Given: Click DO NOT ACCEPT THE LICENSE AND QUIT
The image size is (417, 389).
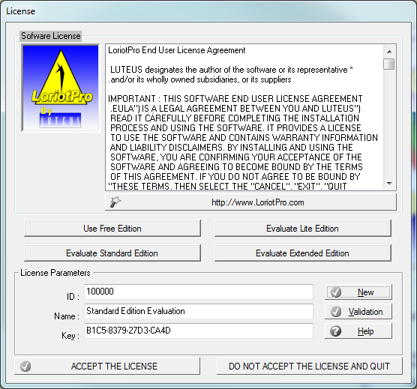Looking at the screenshot, I should pos(310,367).
